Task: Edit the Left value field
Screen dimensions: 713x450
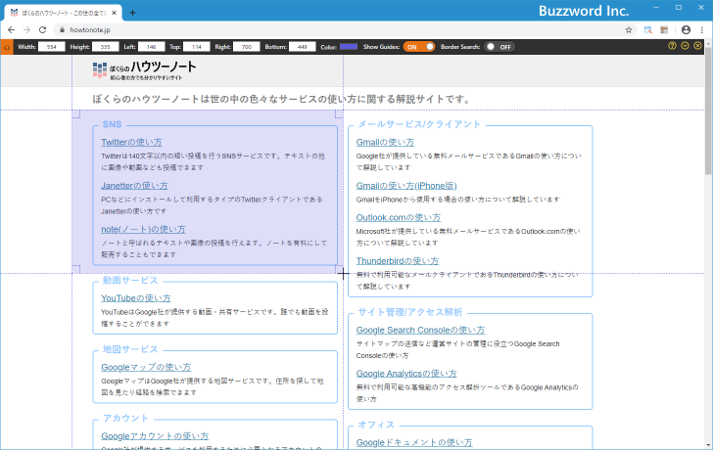Action: pos(152,47)
